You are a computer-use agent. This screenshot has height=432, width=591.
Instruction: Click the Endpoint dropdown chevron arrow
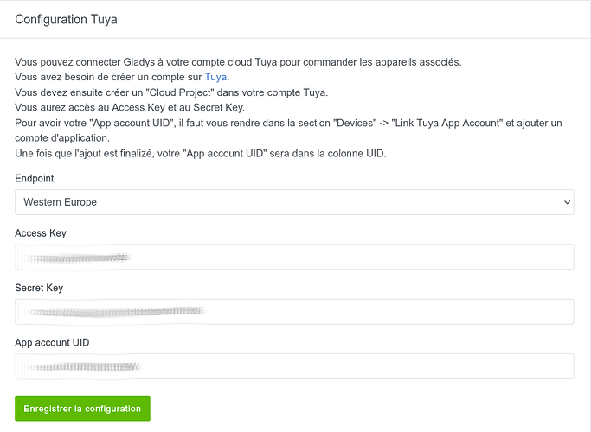[x=568, y=202]
